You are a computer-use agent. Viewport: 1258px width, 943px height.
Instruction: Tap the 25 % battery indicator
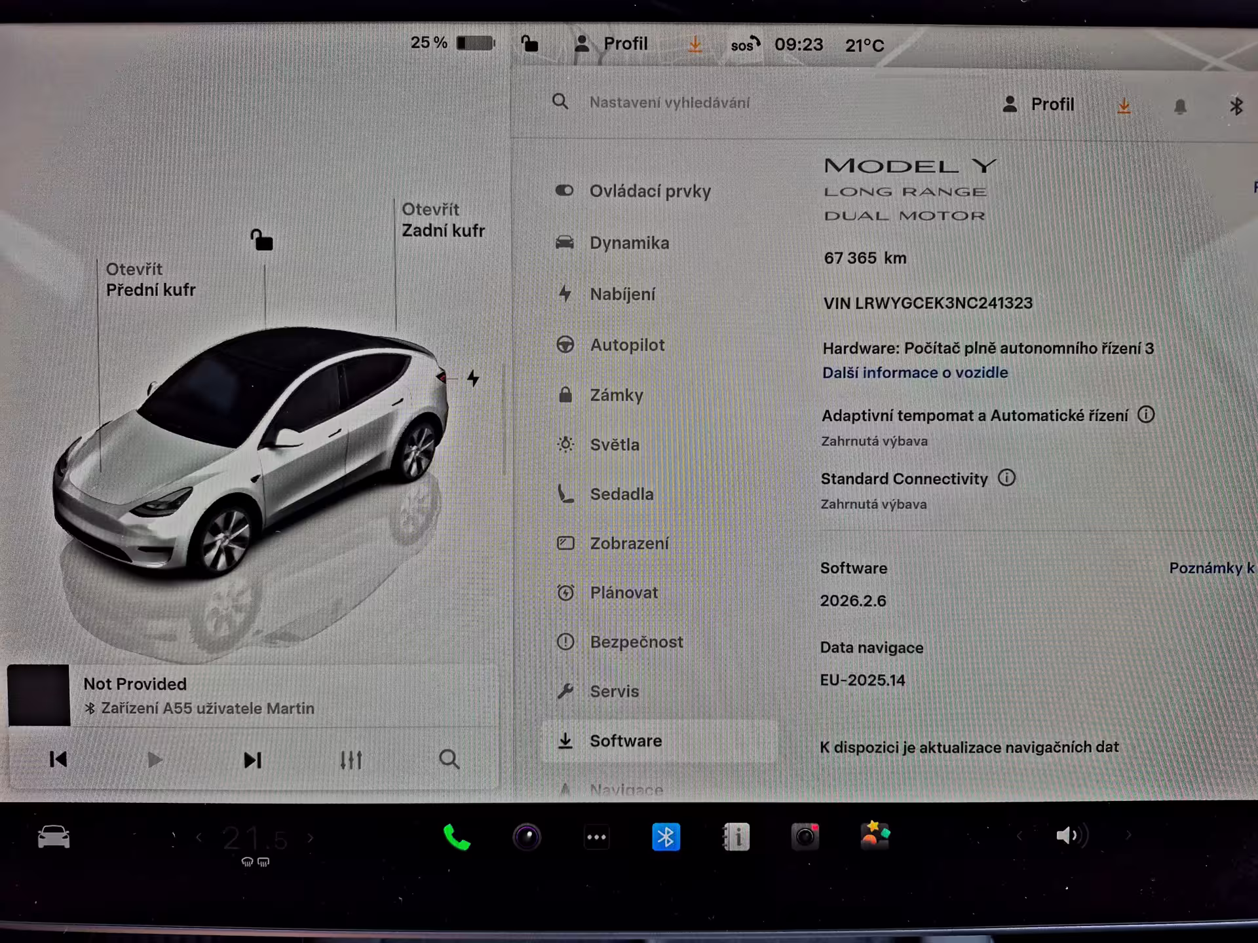[x=452, y=43]
